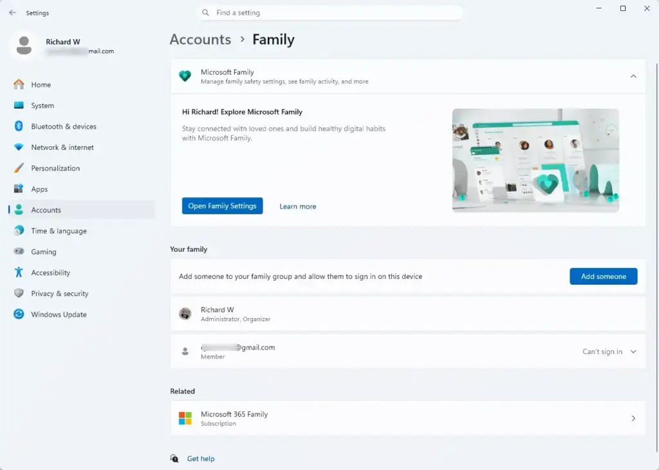659x470 pixels.
Task: Click the Your family section heading
Action: point(189,249)
